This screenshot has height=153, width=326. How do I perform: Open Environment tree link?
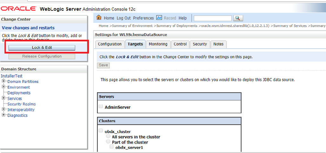point(18,87)
